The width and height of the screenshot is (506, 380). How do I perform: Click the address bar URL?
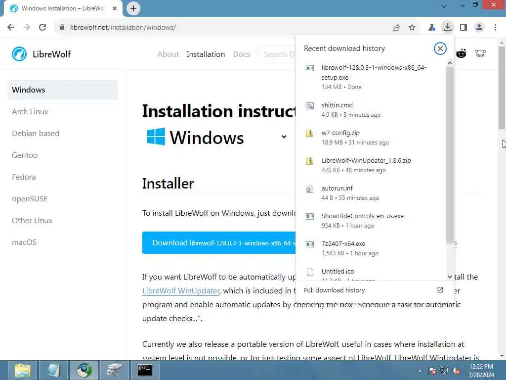(123, 27)
